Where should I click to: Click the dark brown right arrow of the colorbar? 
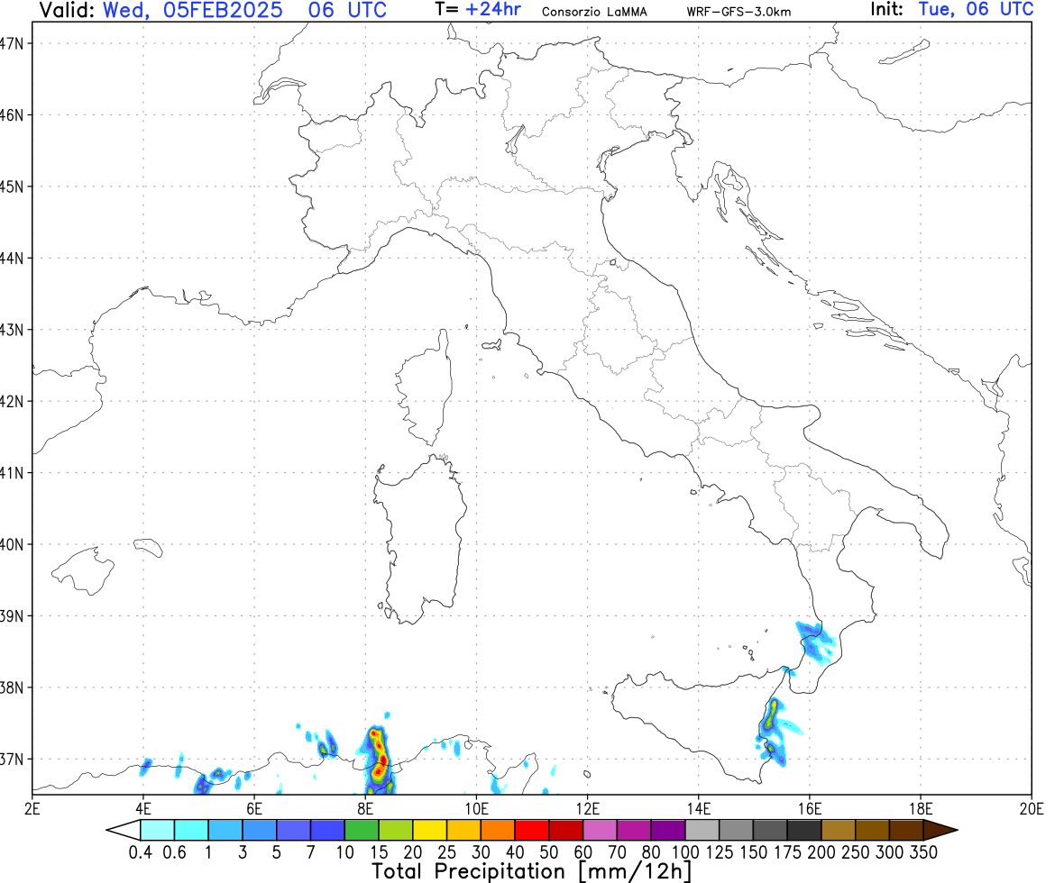point(940,830)
